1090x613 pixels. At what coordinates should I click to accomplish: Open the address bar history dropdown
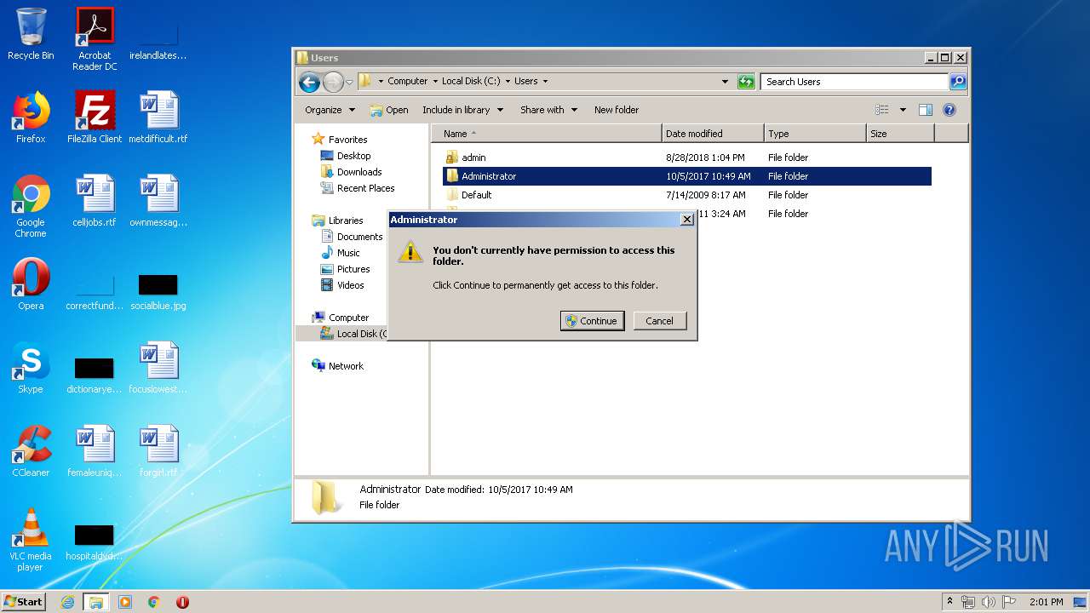pyautogui.click(x=725, y=82)
